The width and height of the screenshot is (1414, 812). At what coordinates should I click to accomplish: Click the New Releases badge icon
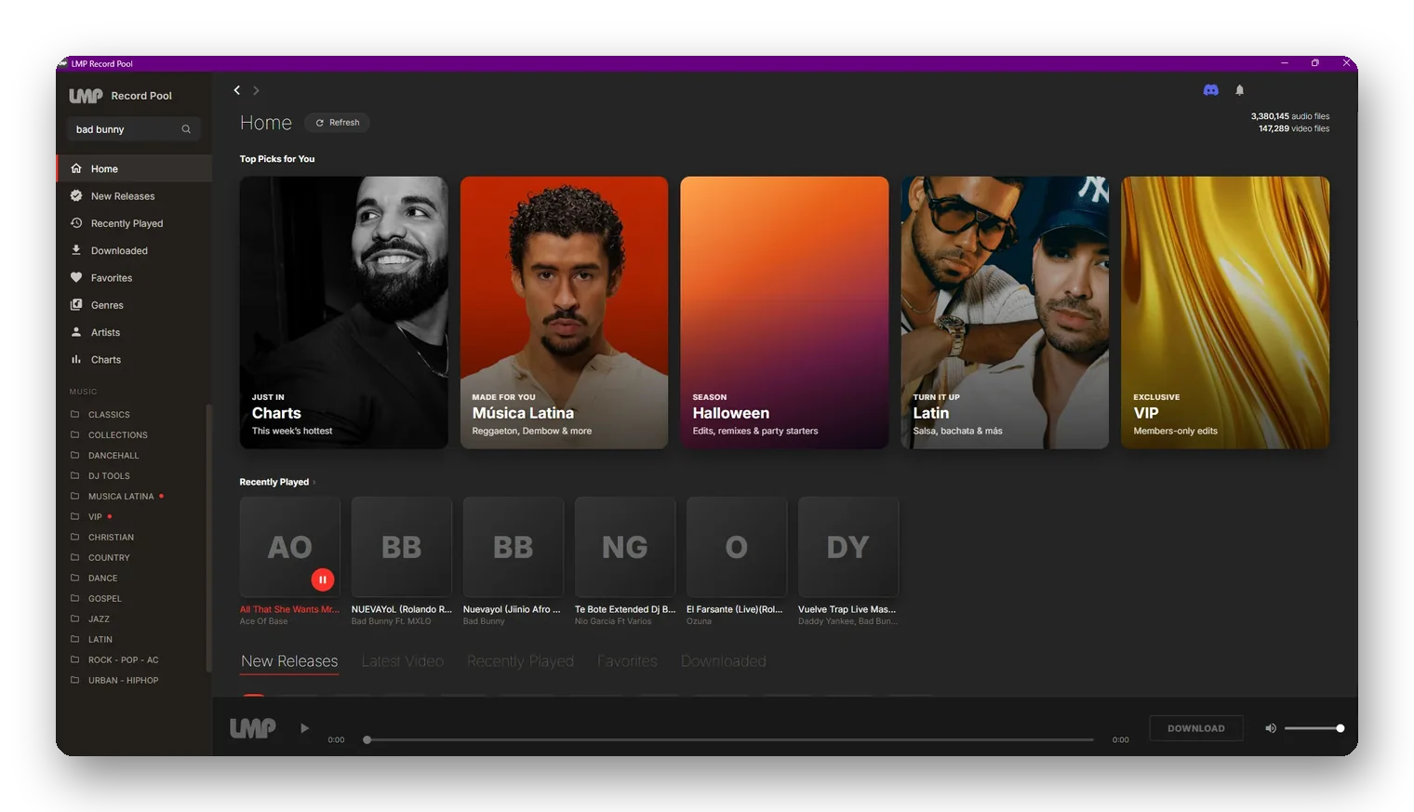coord(76,195)
